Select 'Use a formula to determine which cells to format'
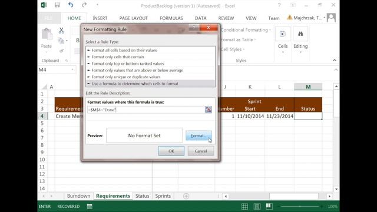 point(151,84)
